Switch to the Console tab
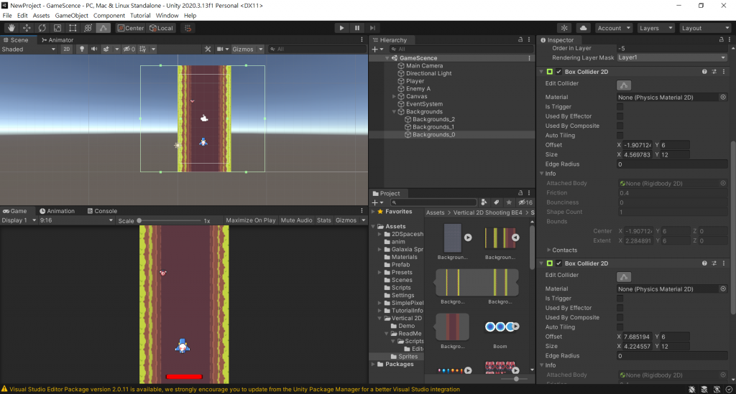 [x=102, y=211]
